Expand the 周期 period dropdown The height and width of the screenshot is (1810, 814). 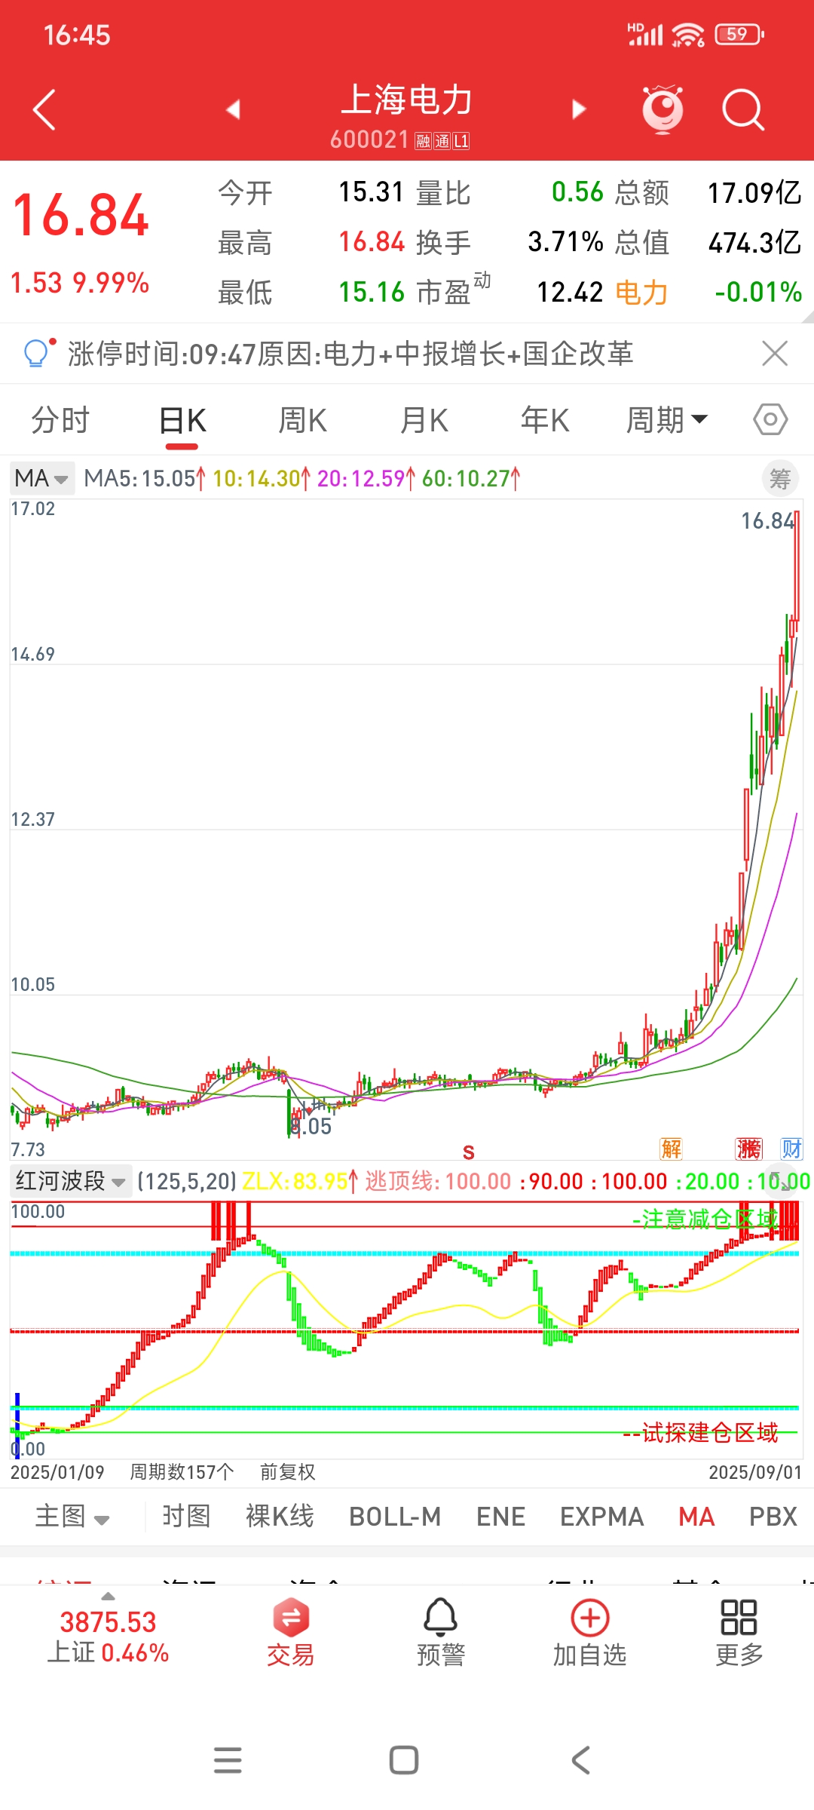pos(667,420)
